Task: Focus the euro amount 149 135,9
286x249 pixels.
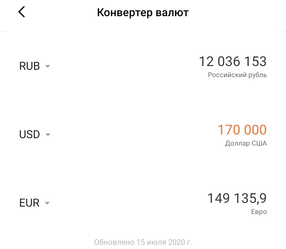Action: (x=237, y=198)
